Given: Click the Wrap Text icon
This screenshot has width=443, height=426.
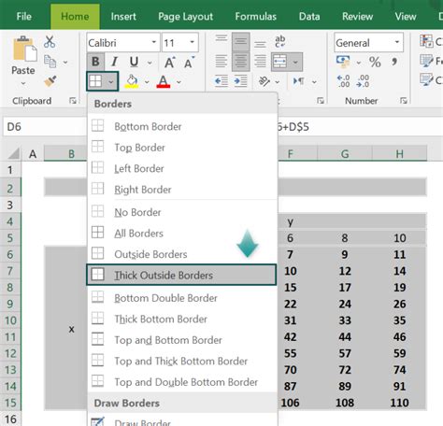Looking at the screenshot, I should [x=279, y=41].
